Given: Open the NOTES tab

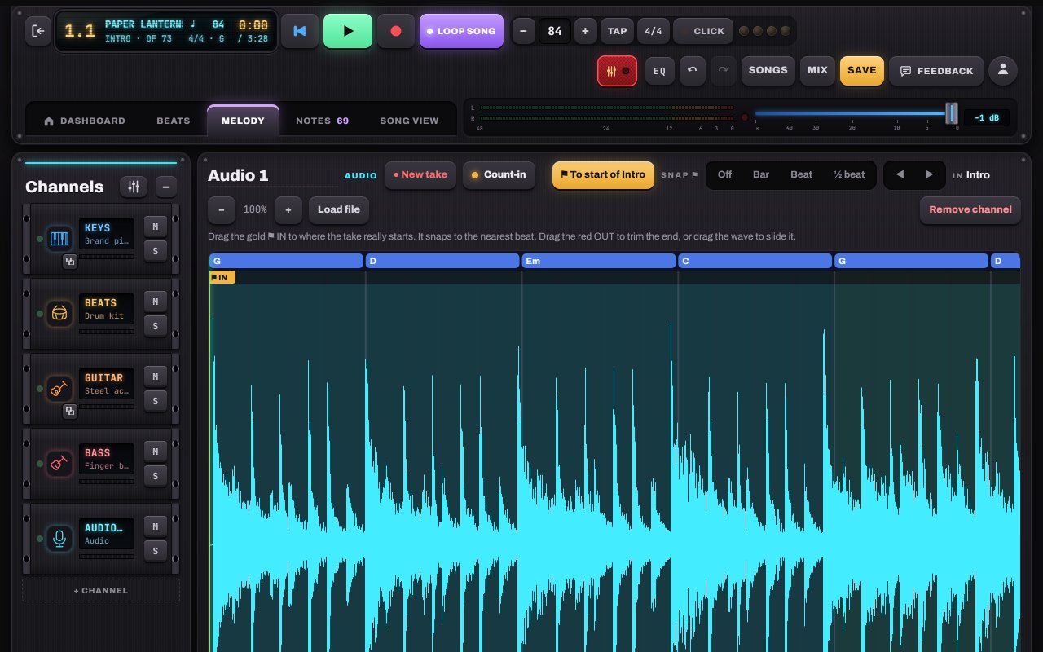Looking at the screenshot, I should [322, 121].
